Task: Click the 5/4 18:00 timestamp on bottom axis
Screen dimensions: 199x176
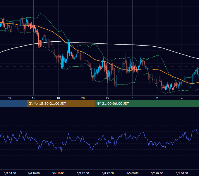Action: click(x=58, y=173)
